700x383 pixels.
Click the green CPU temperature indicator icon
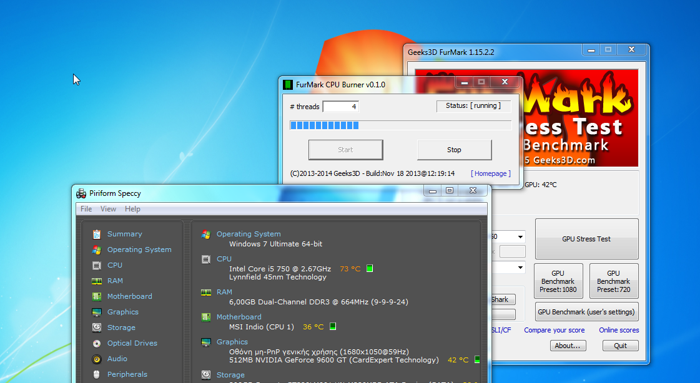tap(370, 268)
